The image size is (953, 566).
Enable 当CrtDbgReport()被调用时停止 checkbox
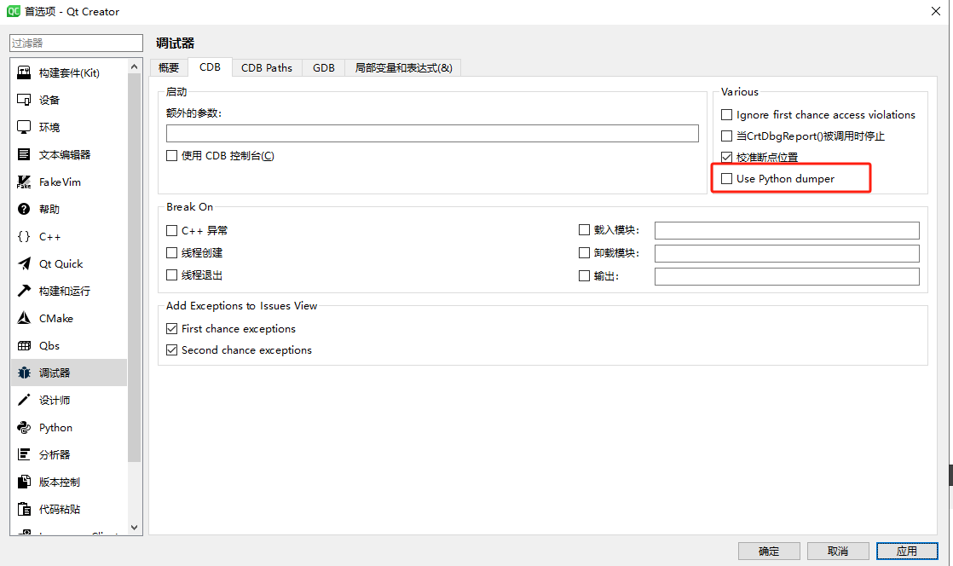pos(726,136)
